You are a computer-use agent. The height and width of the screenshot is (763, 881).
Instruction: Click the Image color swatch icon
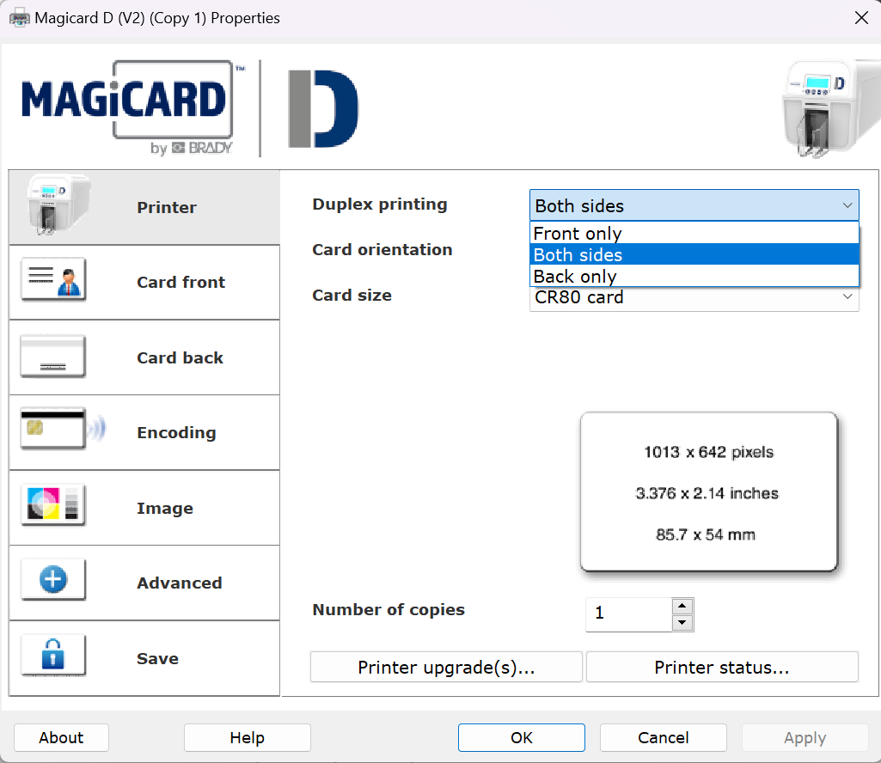pyautogui.click(x=53, y=504)
